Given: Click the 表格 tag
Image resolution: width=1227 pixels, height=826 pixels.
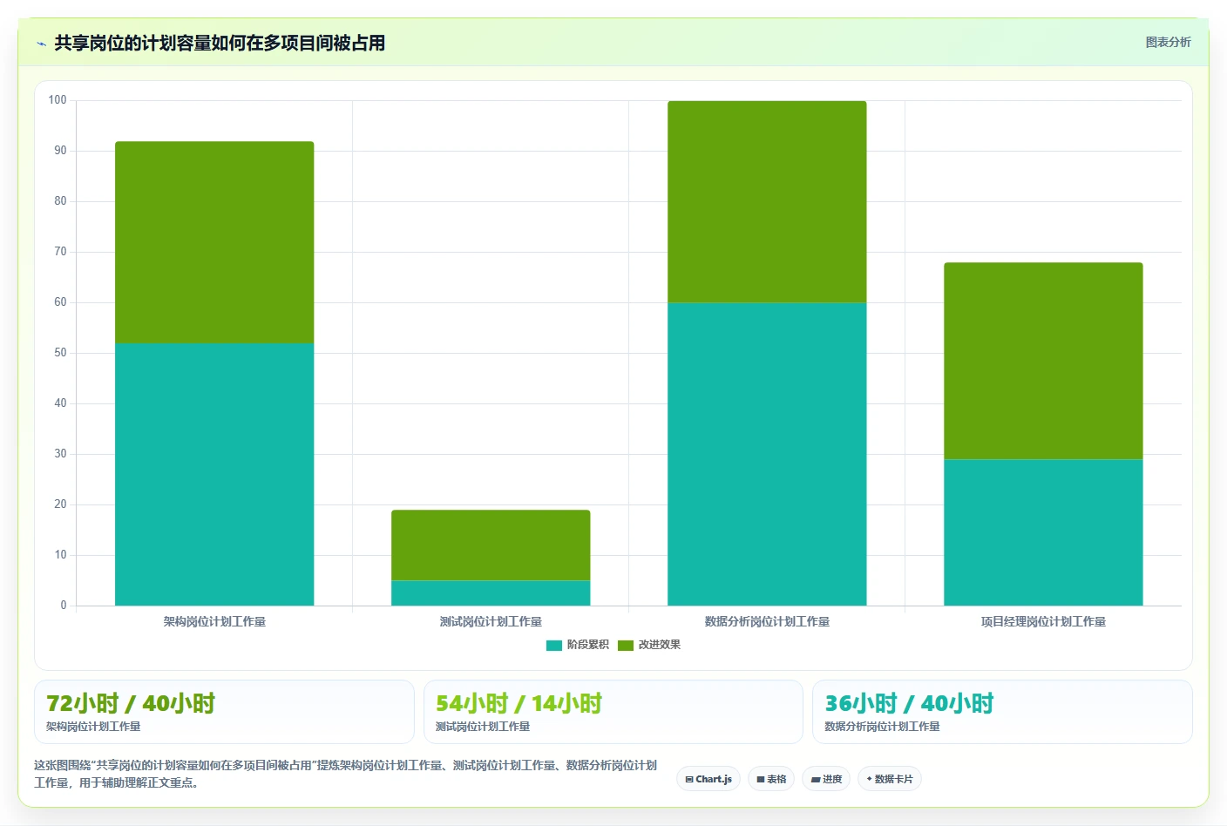Looking at the screenshot, I should 771,779.
